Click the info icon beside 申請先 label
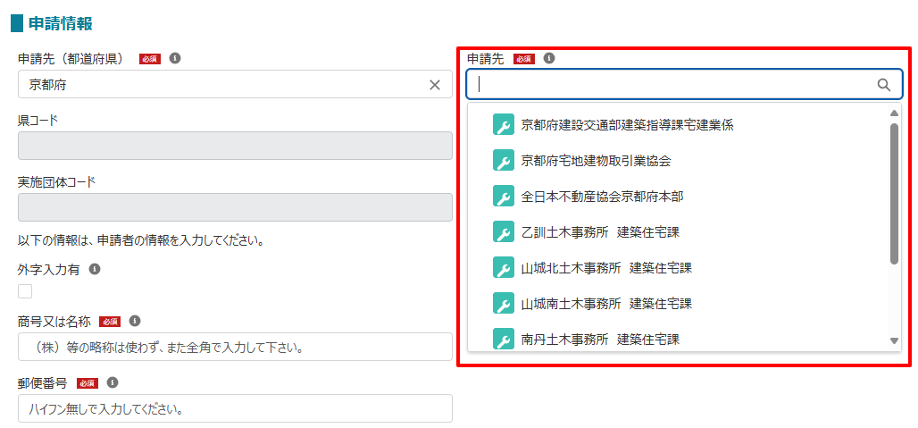Viewport: 918px width, 428px height. [549, 58]
